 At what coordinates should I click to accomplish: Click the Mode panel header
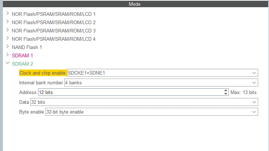135,4
